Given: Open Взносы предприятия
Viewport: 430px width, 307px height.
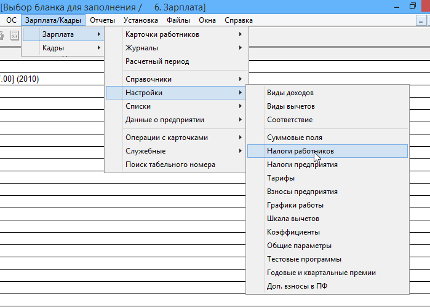Looking at the screenshot, I should coord(327,192).
